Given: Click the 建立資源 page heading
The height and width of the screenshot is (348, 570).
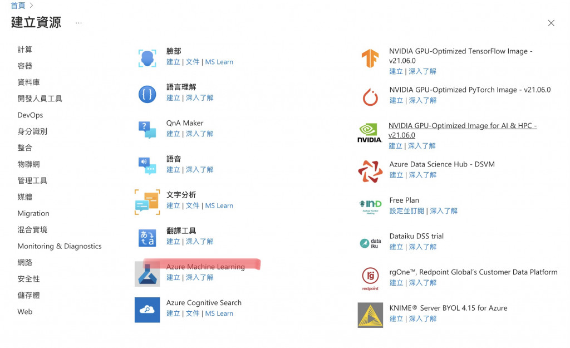Looking at the screenshot, I should pos(36,22).
